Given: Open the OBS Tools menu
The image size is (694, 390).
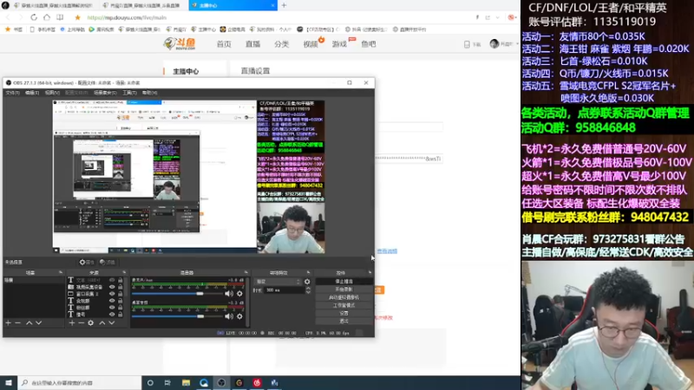Looking at the screenshot, I should [129, 93].
